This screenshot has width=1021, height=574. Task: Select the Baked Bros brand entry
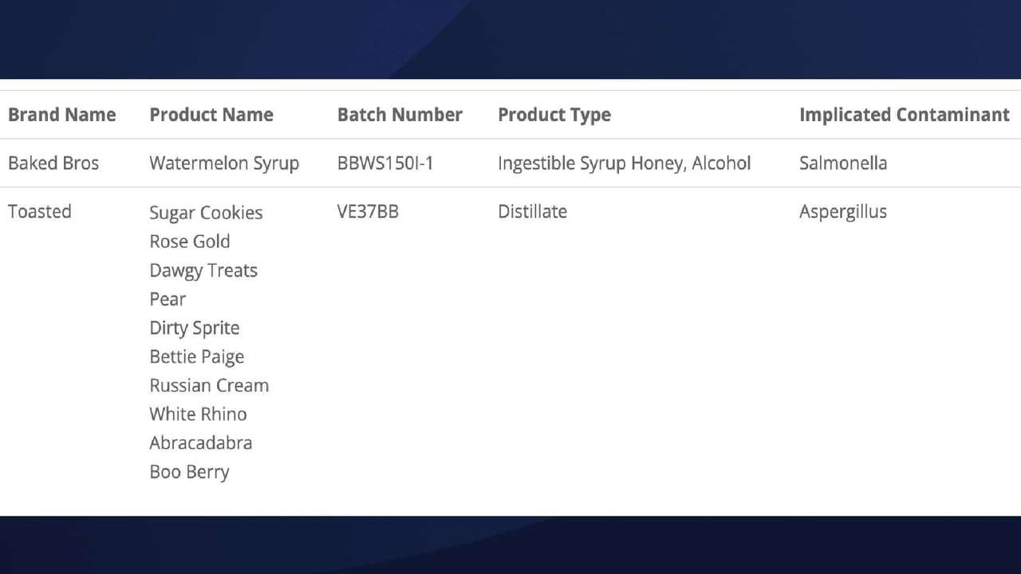pos(53,163)
